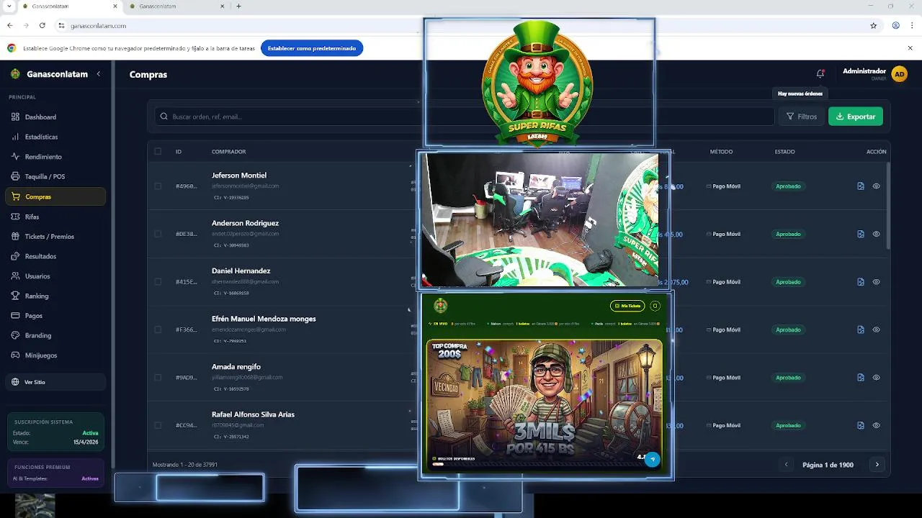Click Mis Tickets in the overlay site
Screen dimensions: 922x518
tap(627, 306)
